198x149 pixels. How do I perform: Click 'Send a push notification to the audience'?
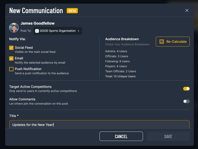[42, 73]
